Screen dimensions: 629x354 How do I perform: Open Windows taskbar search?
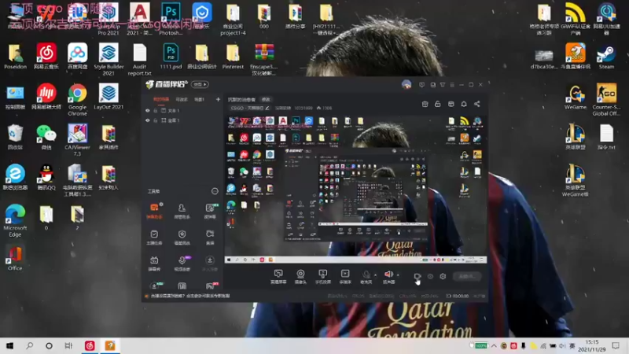[29, 345]
